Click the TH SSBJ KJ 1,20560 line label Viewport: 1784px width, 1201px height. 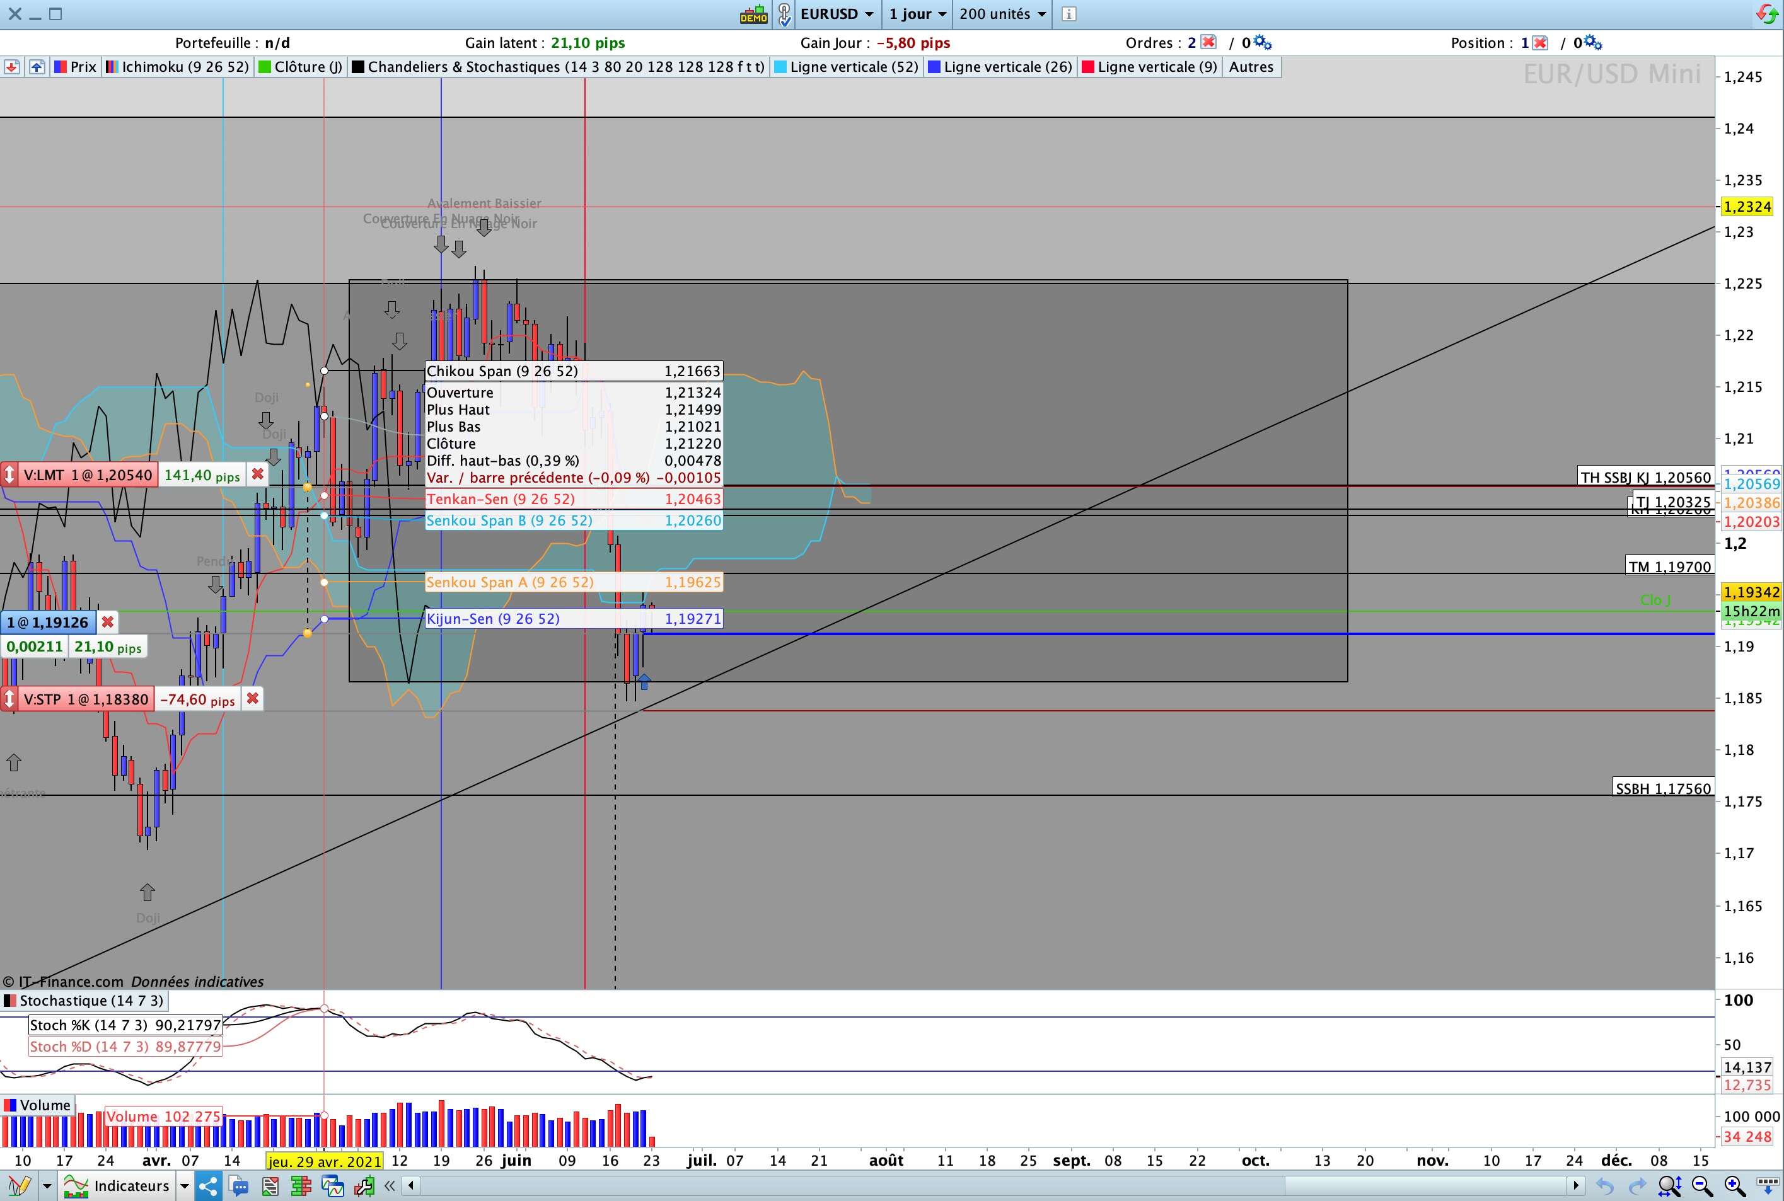[1646, 477]
